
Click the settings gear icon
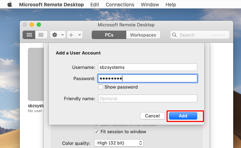point(55,35)
